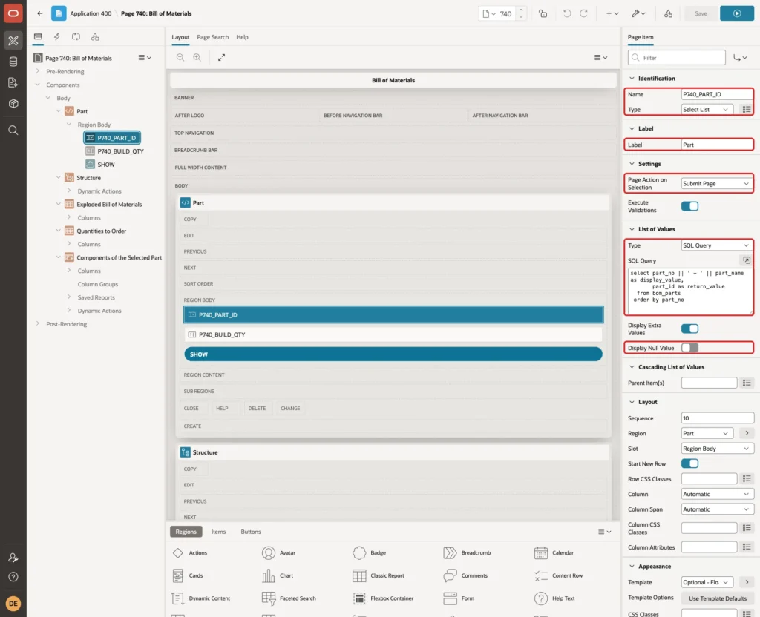760x617 pixels.
Task: Zoom in the layout view
Action: point(197,57)
